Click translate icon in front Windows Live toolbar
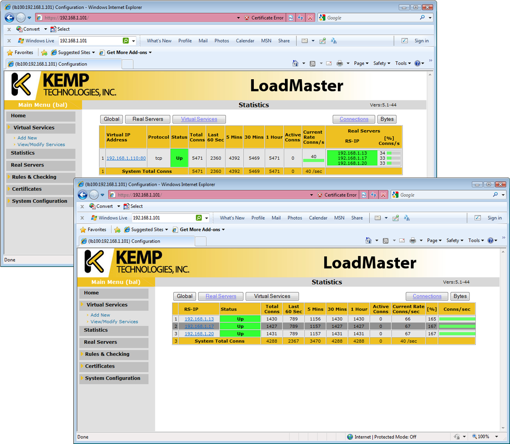Viewport: 510px width, 444px height. pos(407,218)
